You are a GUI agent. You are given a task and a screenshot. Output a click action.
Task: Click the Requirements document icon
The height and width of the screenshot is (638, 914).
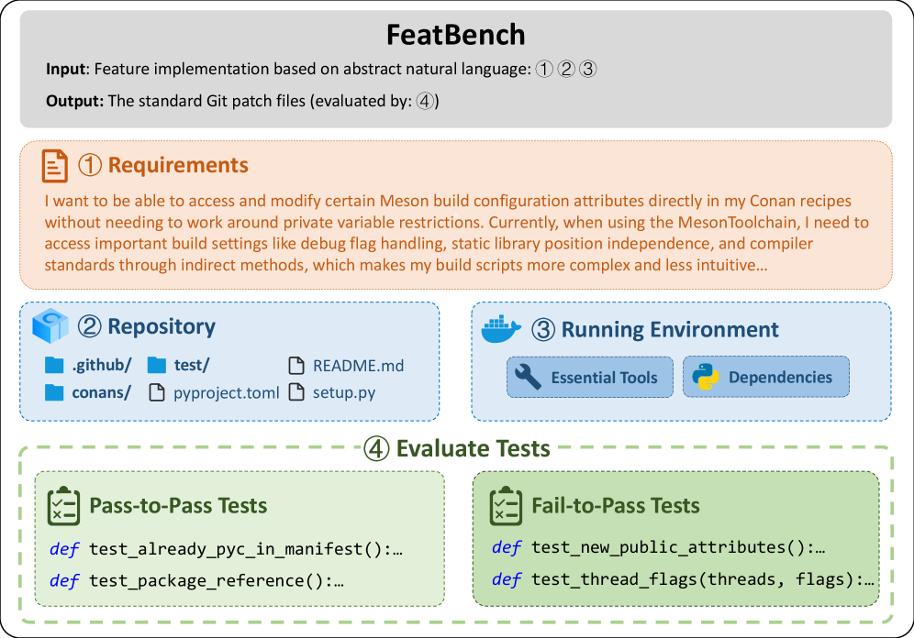56,166
